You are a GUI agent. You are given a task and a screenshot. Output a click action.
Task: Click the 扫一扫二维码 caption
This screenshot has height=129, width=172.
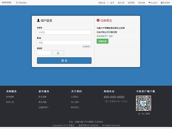(144, 114)
